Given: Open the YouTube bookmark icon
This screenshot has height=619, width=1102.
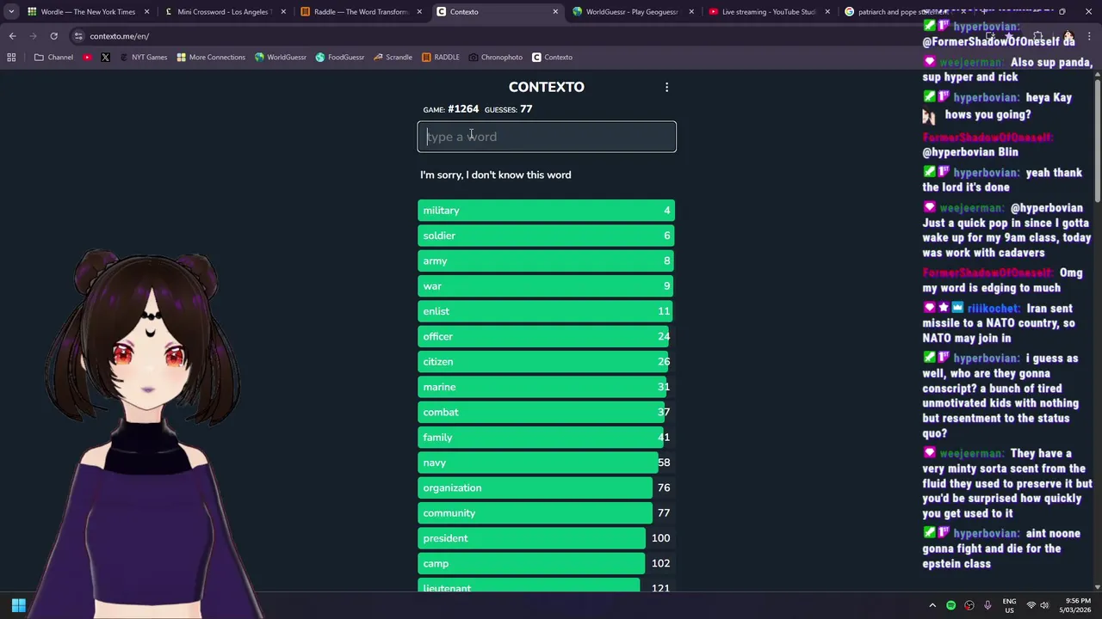Looking at the screenshot, I should (x=88, y=58).
